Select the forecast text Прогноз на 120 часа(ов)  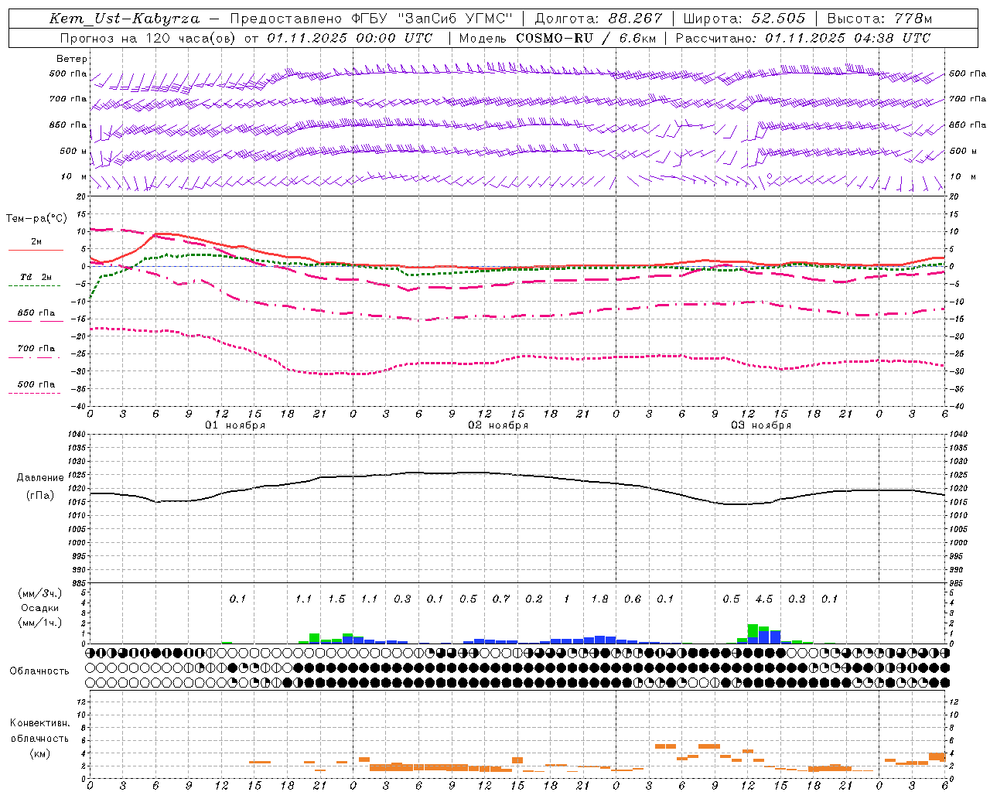tap(149, 38)
